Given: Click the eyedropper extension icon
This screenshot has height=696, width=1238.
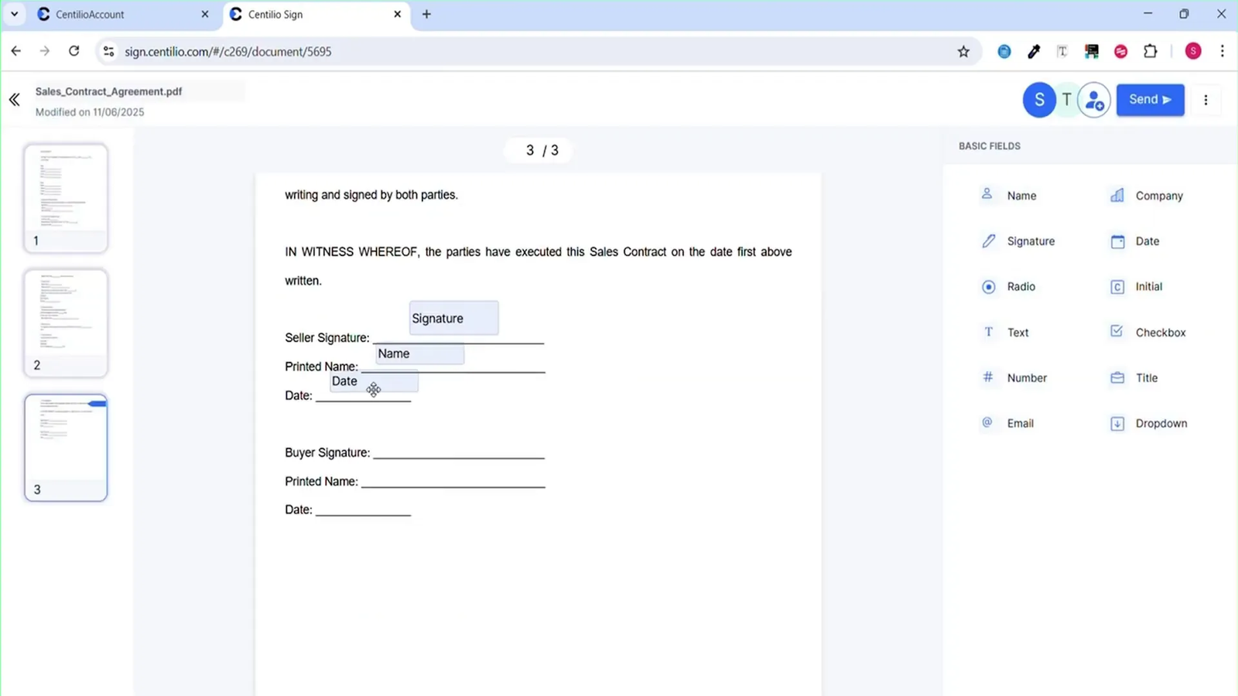Looking at the screenshot, I should (1034, 52).
